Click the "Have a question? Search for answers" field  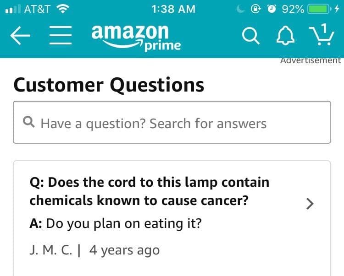pos(172,123)
